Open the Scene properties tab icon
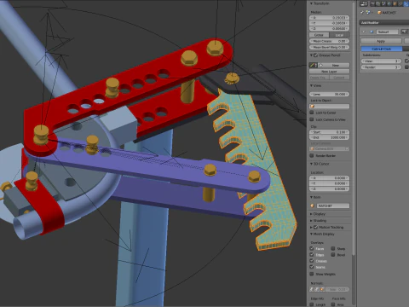409x307 pixels. pyautogui.click(x=383, y=4)
